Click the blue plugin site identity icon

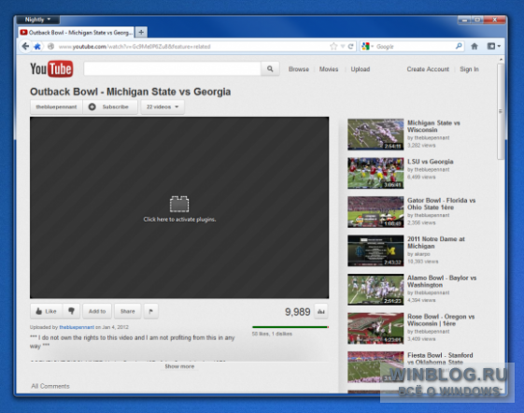point(37,47)
